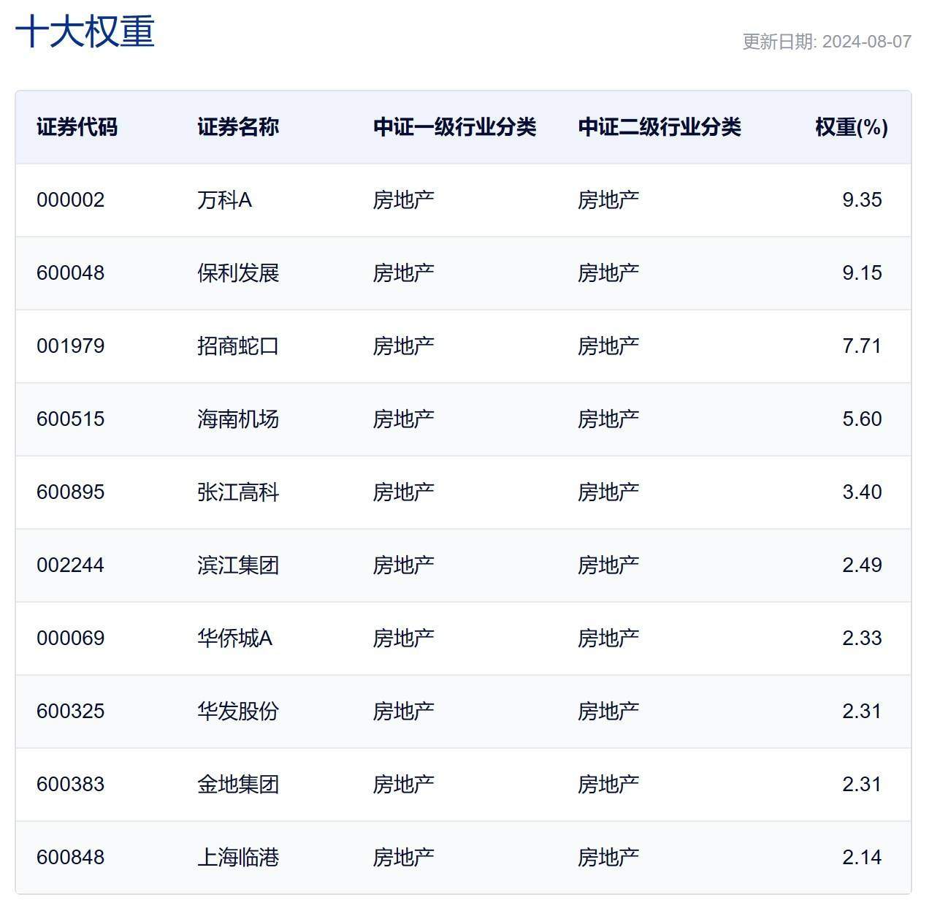Select security name 金地集团
This screenshot has height=900, width=929.
click(x=238, y=785)
